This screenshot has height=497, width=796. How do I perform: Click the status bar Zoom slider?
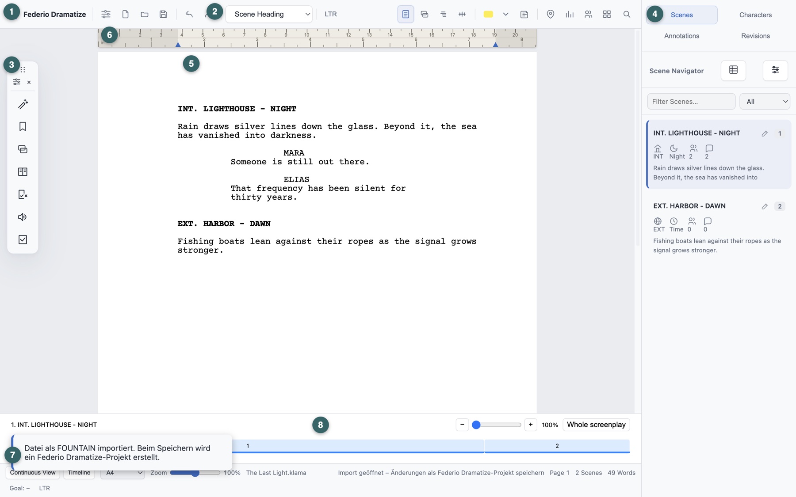[x=195, y=473]
